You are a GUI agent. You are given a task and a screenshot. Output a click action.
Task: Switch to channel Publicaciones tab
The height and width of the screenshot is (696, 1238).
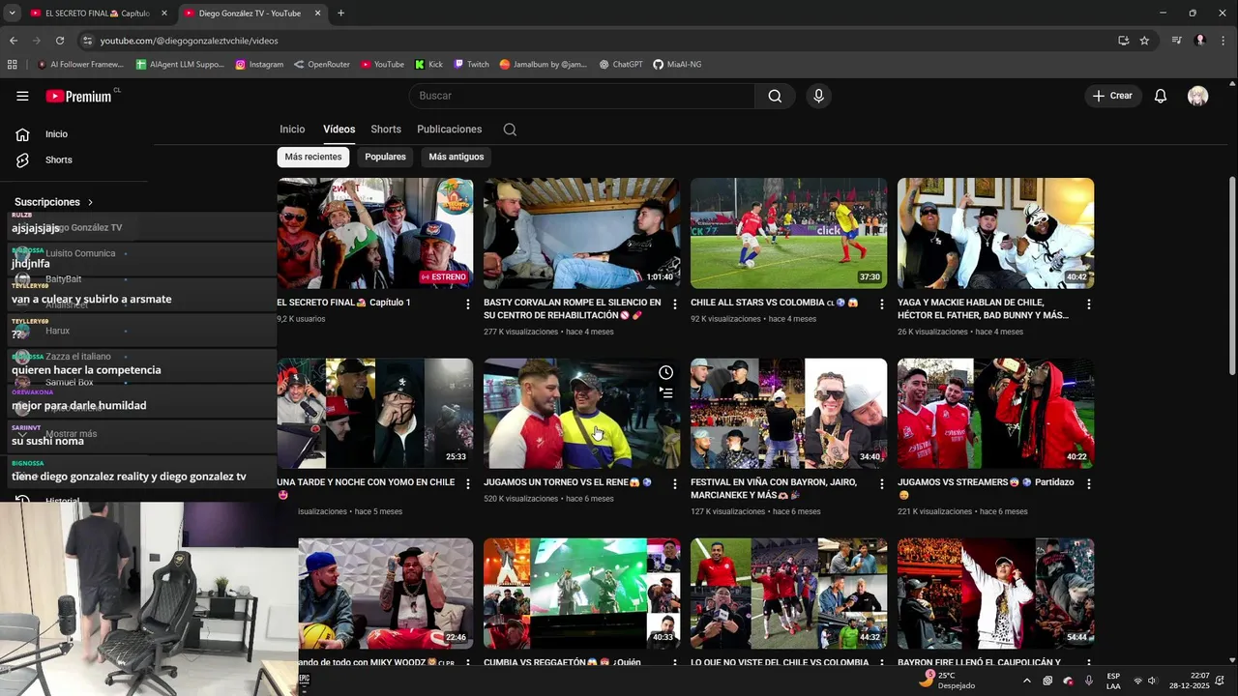click(x=449, y=130)
